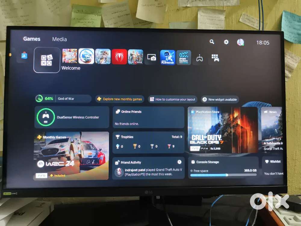Open the search magnifier
This screenshot has width=301, height=226.
(212, 42)
